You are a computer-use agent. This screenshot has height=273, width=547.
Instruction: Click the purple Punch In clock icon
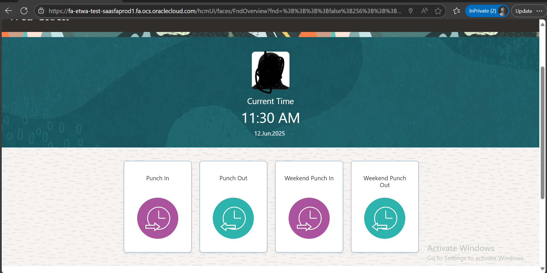[x=157, y=218]
